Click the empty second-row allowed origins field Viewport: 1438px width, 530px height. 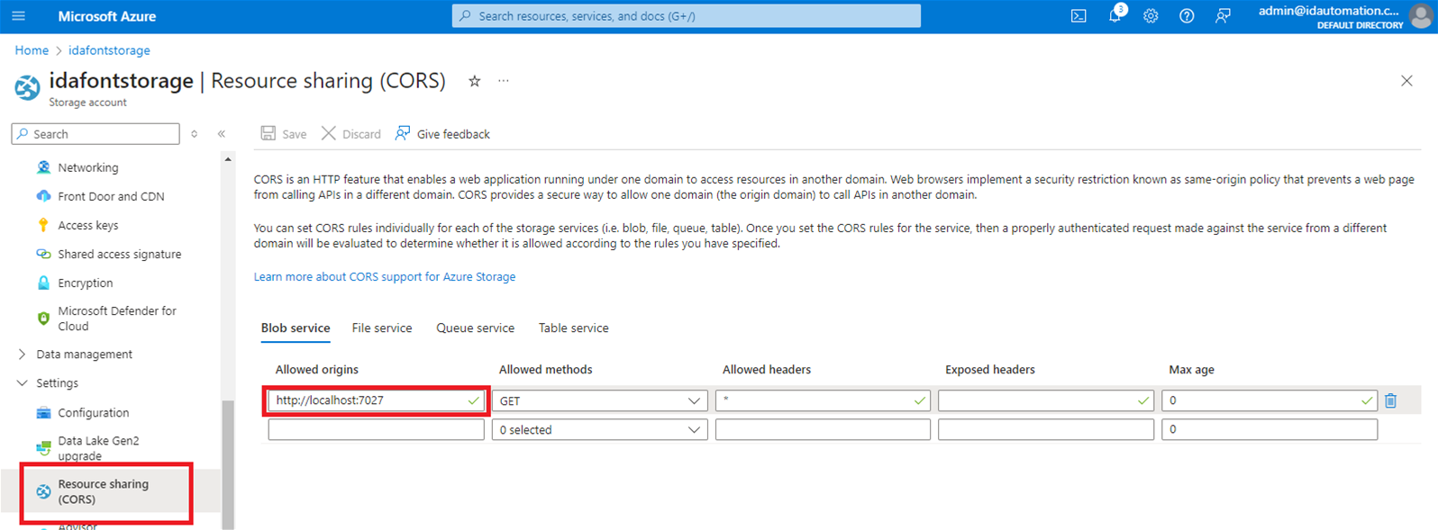point(376,430)
